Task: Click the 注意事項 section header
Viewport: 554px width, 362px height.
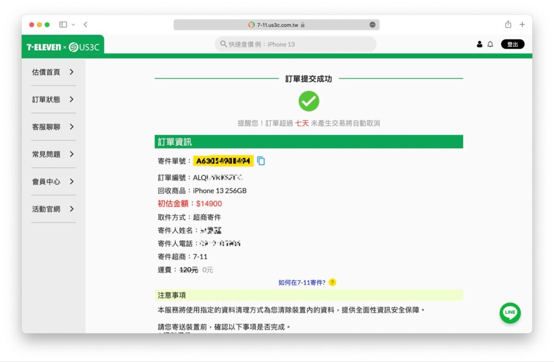Action: click(308, 295)
